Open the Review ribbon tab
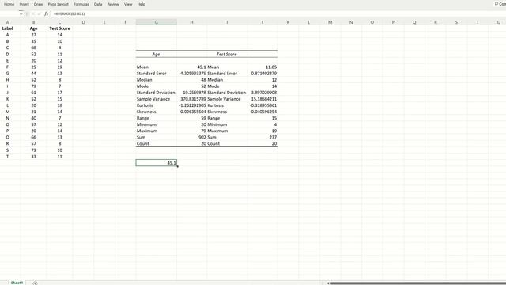506x285 pixels. point(113,4)
